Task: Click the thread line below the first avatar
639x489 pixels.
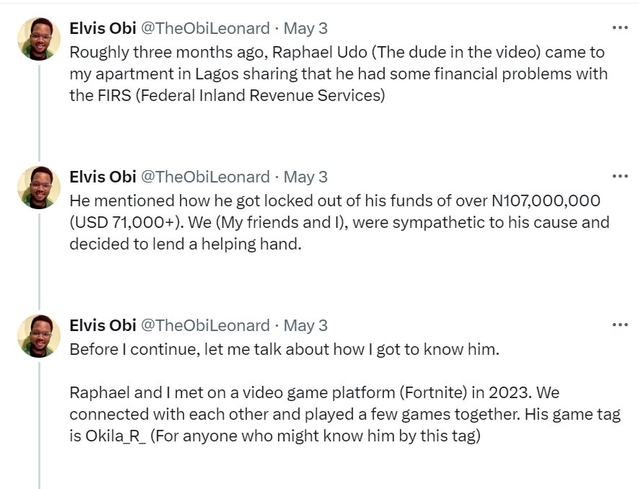Action: click(39, 108)
